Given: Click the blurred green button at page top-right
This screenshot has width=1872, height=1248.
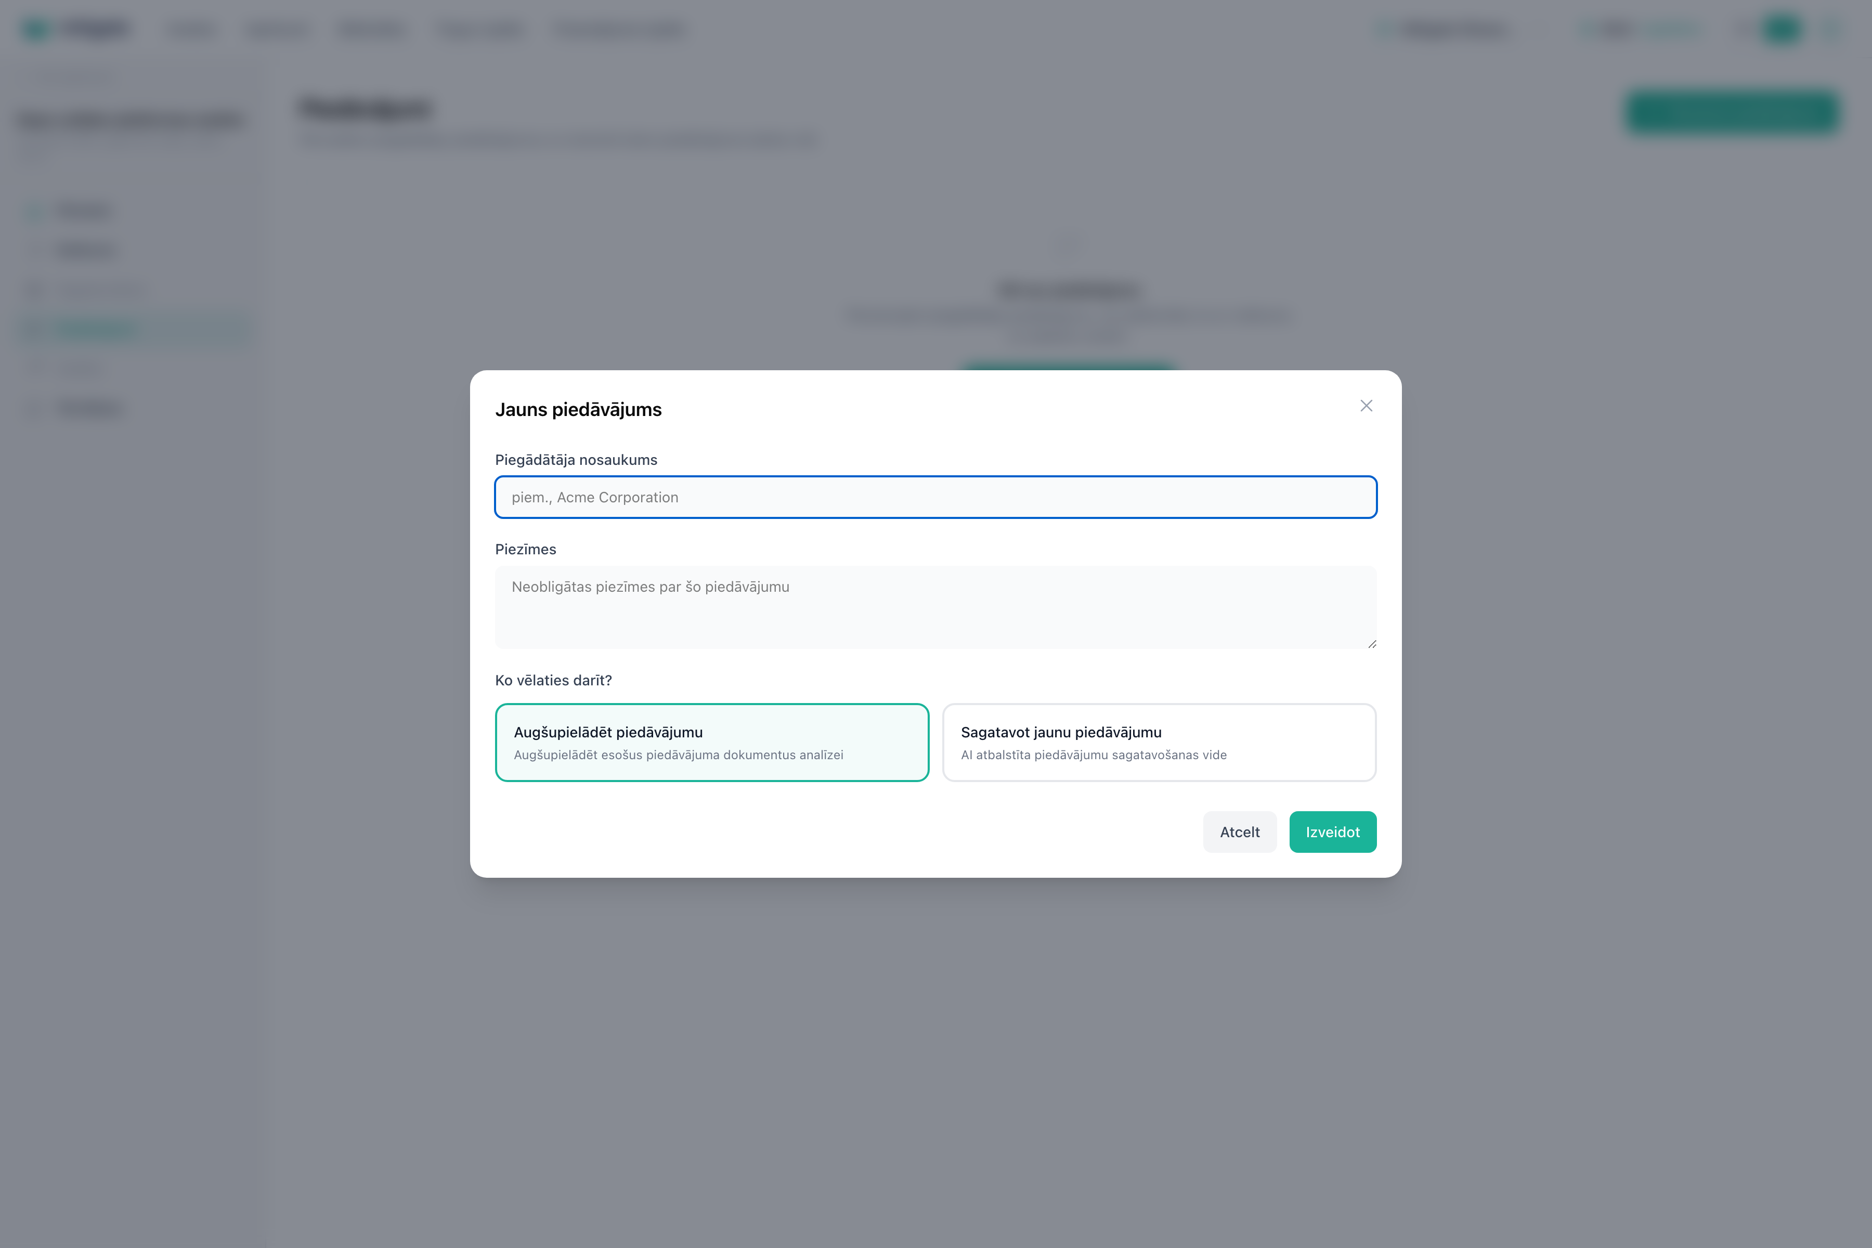Looking at the screenshot, I should point(1732,112).
